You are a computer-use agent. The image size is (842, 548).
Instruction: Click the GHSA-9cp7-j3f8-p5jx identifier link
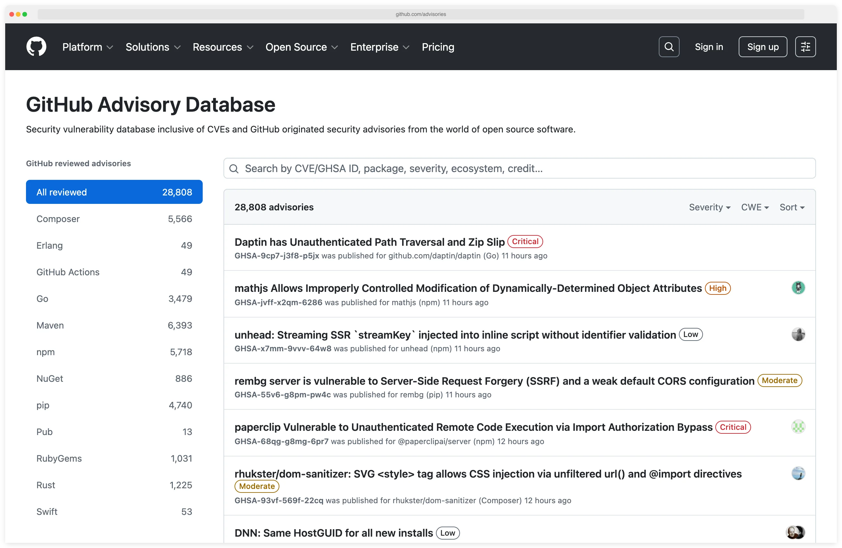pos(277,255)
